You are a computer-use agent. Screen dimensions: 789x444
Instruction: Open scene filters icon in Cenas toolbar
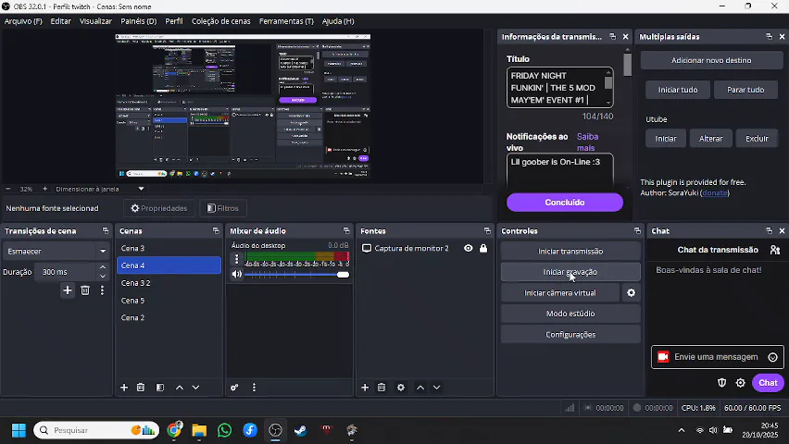pos(160,388)
